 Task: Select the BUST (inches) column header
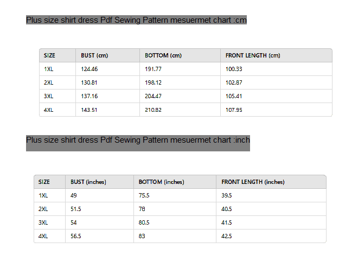coord(88,182)
